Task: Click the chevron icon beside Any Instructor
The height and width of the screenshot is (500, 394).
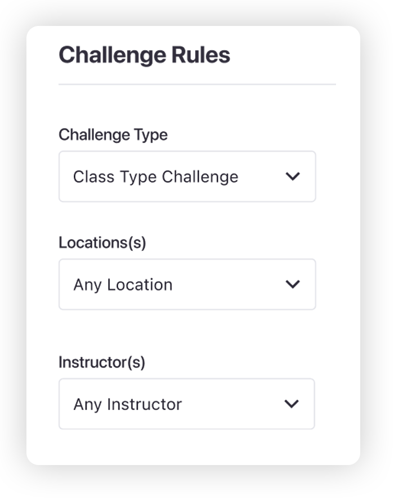Action: [292, 404]
